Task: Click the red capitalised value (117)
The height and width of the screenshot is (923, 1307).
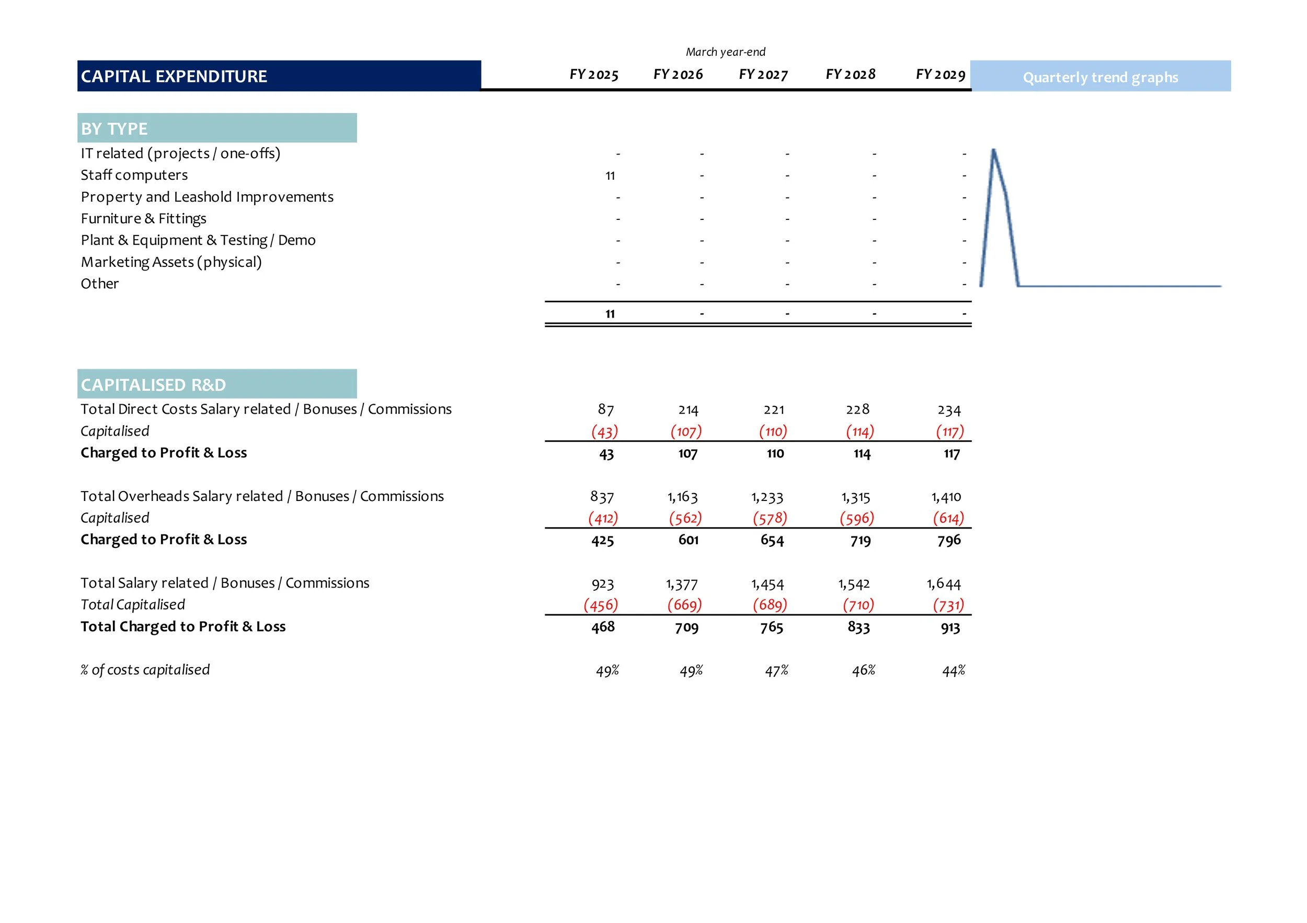Action: click(950, 431)
